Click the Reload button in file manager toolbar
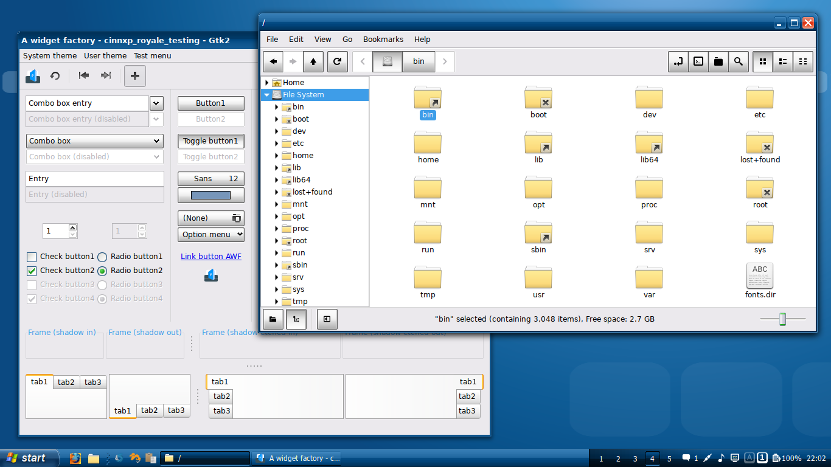Image resolution: width=831 pixels, height=467 pixels. (x=337, y=61)
